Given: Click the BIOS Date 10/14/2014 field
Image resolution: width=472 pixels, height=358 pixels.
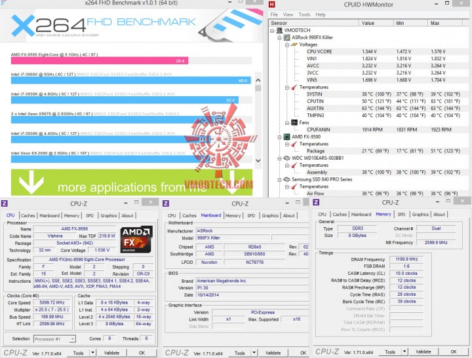Looking at the screenshot, I should (x=252, y=295).
